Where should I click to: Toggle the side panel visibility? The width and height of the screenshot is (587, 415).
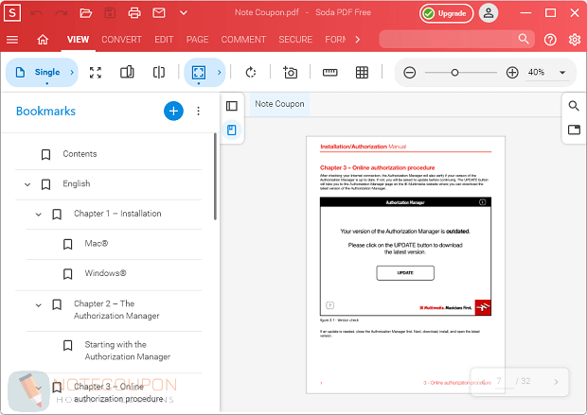click(x=232, y=106)
